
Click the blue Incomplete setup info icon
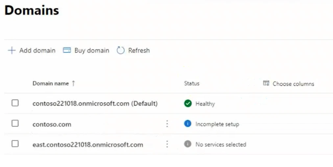pos(188,124)
